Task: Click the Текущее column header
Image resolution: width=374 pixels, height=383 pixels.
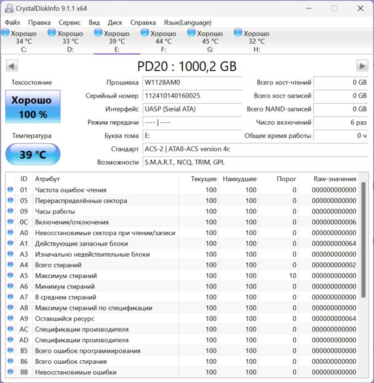Action: point(198,179)
